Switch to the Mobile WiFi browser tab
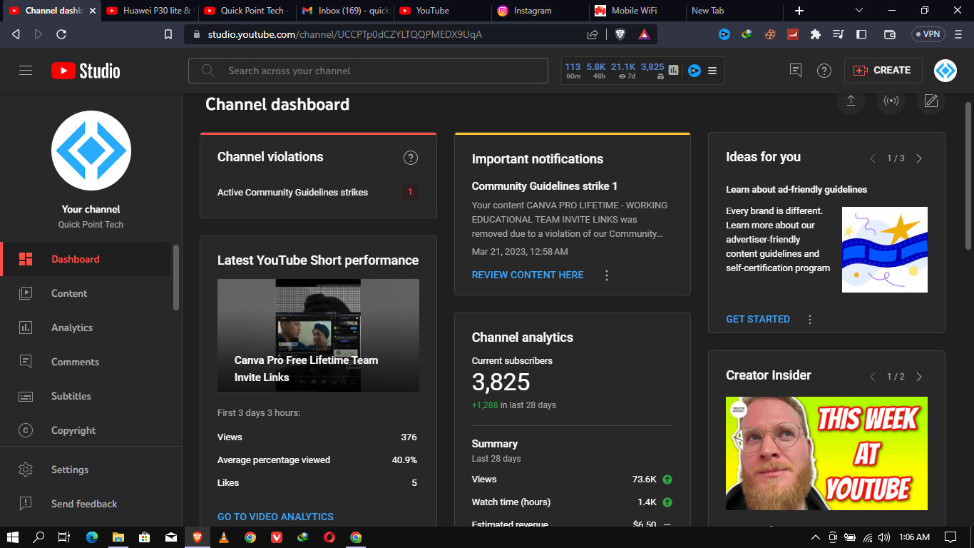 click(637, 11)
